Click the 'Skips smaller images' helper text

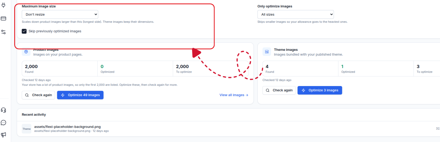pos(302,22)
